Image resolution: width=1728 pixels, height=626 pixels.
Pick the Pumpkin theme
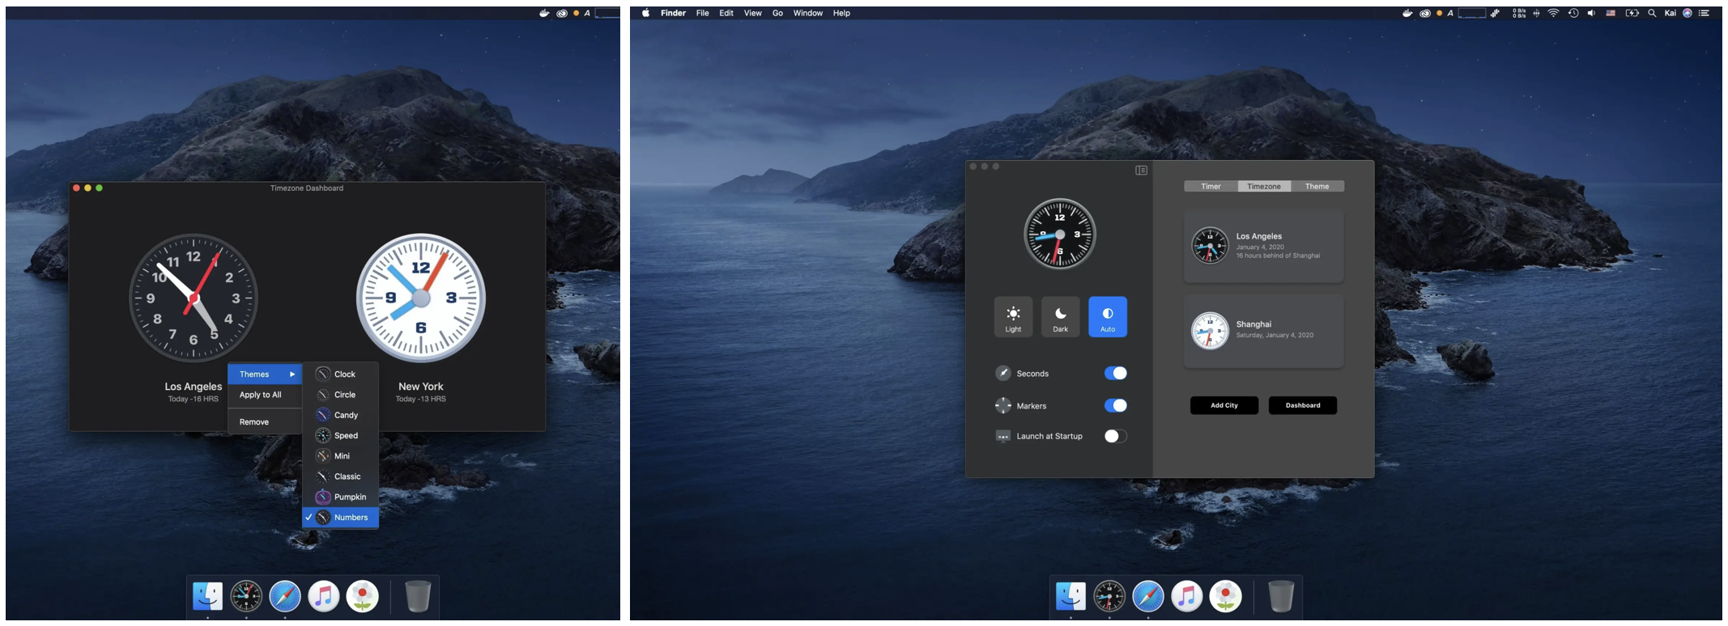pos(340,497)
